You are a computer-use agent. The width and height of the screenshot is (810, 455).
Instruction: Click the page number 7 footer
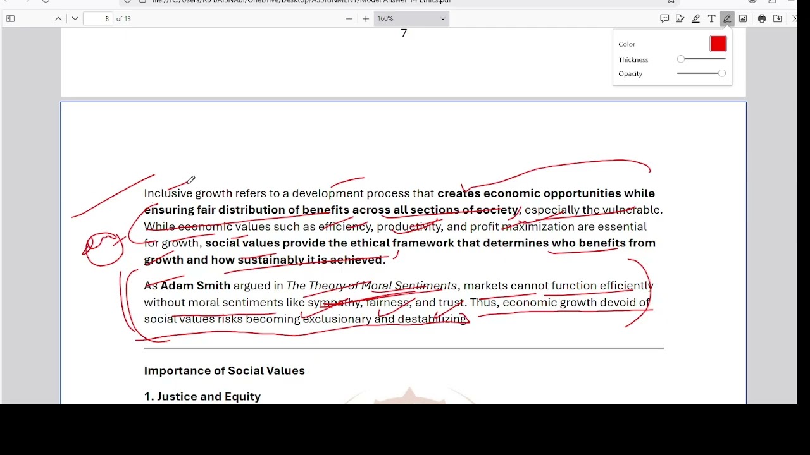coord(404,33)
